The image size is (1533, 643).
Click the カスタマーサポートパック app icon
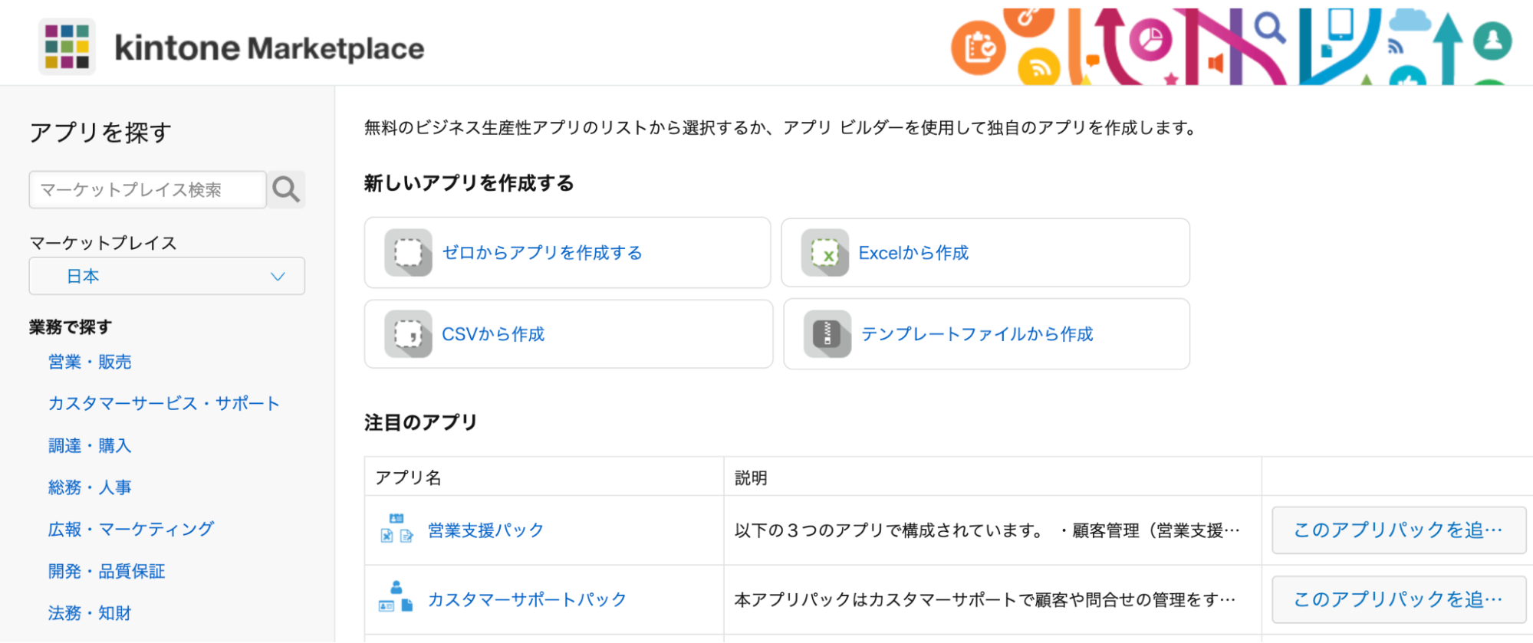[x=396, y=598]
